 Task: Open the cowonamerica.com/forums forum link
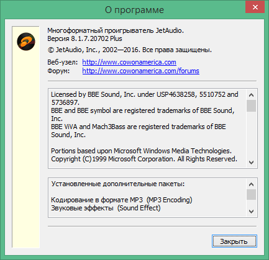point(141,71)
